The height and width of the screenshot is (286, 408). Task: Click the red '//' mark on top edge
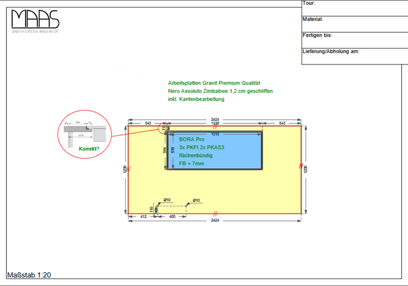pos(215,127)
